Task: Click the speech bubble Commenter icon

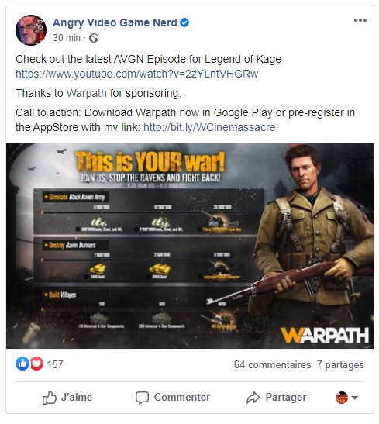Action: (142, 398)
